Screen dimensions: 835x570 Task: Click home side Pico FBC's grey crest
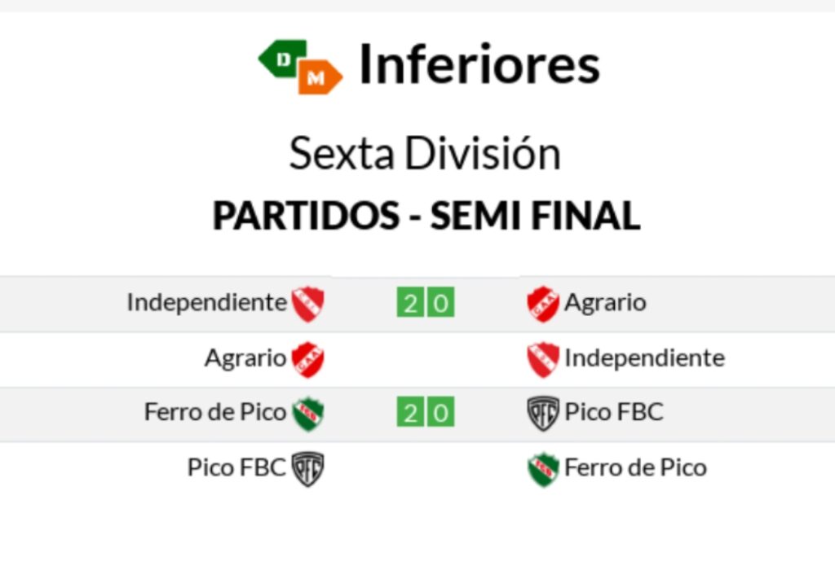coord(308,469)
